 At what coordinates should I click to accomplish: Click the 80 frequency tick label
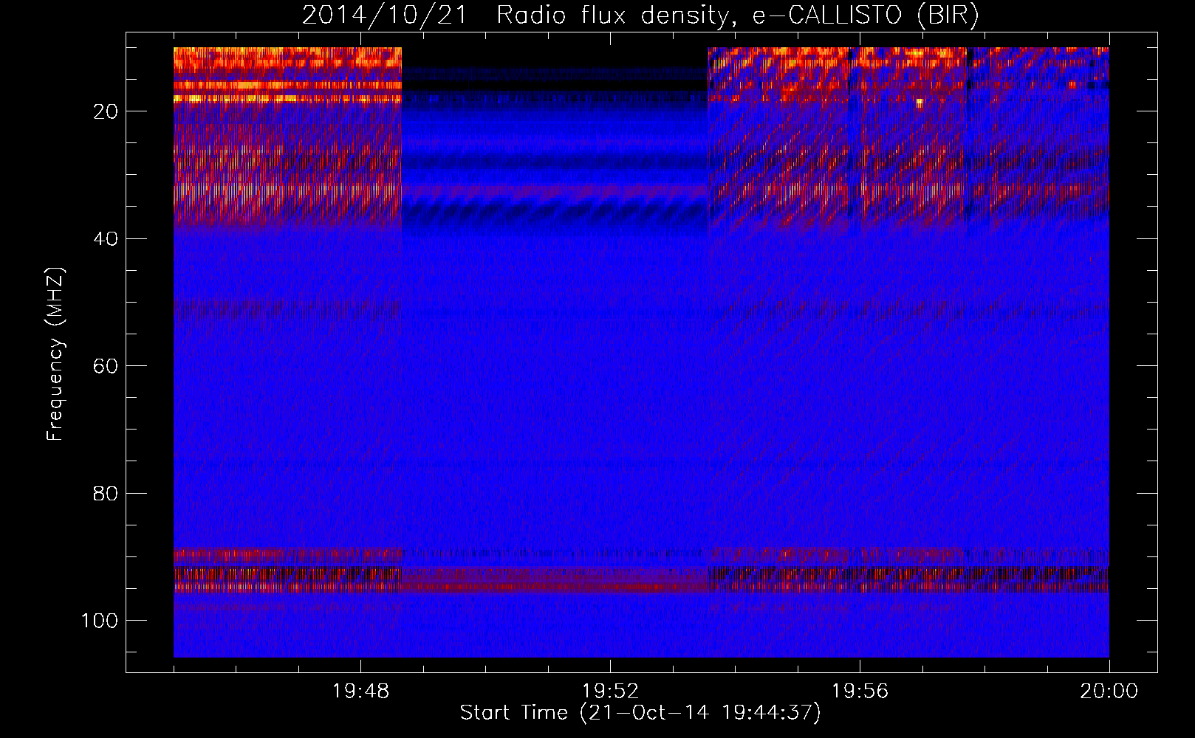[x=106, y=494]
